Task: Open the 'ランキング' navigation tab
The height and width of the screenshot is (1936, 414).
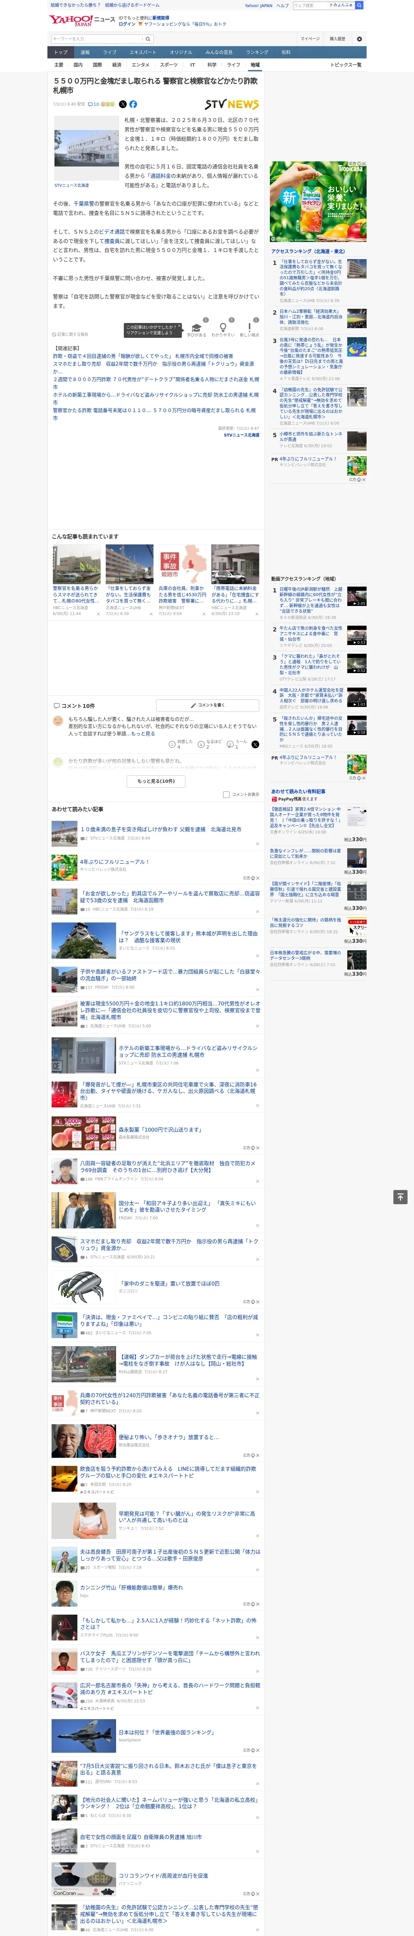Action: (x=257, y=53)
